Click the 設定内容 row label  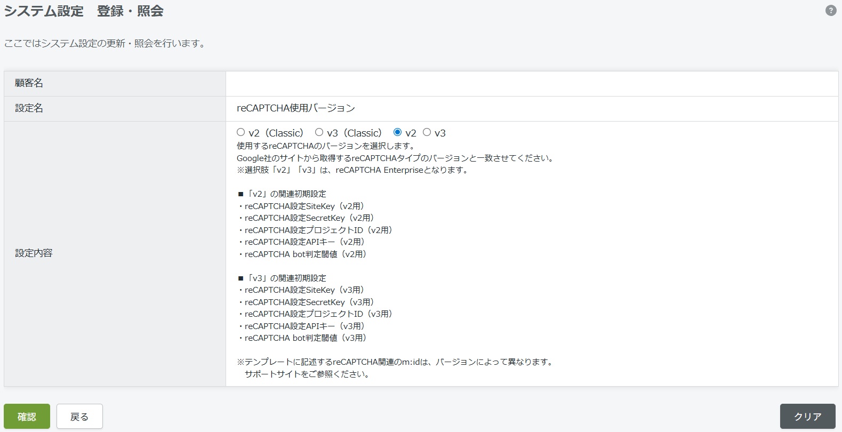click(x=34, y=253)
